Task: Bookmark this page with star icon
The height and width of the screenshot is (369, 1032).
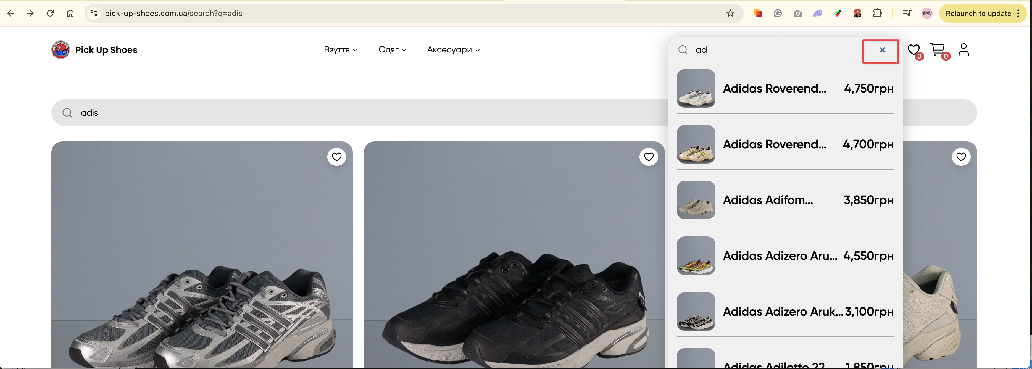Action: coord(730,13)
